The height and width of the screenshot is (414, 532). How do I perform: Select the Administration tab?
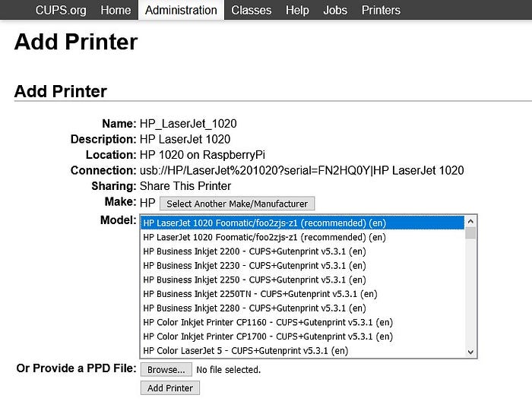(x=181, y=10)
